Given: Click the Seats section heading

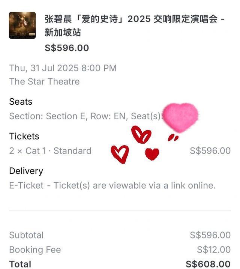Looking at the screenshot, I should pyautogui.click(x=21, y=102).
